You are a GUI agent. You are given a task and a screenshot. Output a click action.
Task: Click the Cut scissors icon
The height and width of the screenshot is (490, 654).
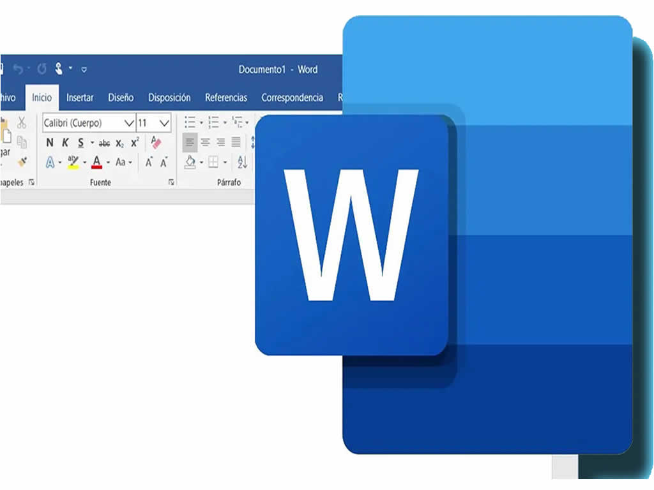pyautogui.click(x=22, y=122)
